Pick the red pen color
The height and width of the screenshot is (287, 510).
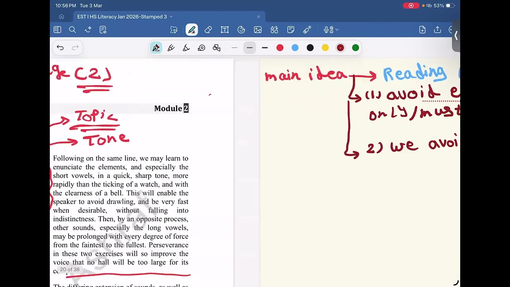click(280, 48)
